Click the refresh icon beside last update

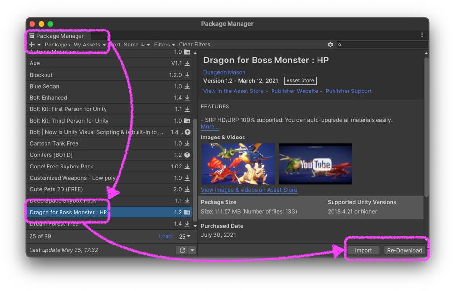click(182, 250)
